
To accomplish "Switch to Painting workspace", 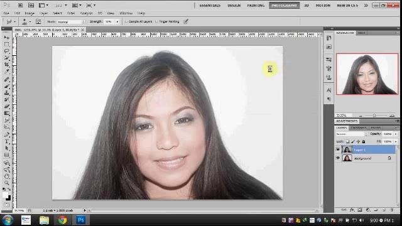I will click(x=256, y=6).
